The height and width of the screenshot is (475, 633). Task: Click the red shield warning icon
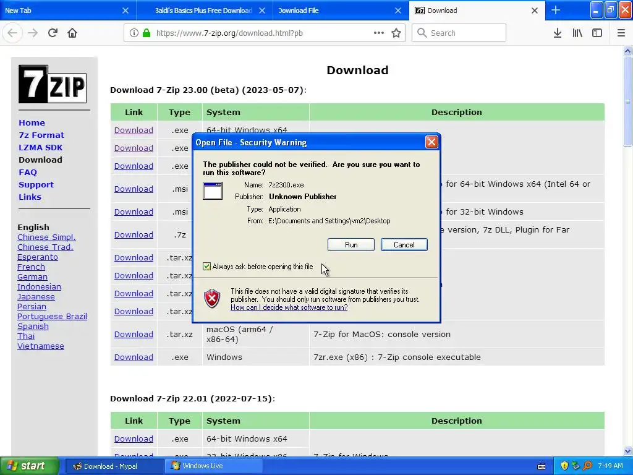point(213,299)
